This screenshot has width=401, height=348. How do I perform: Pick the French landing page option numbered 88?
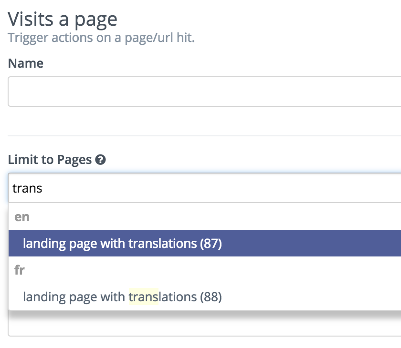[x=205, y=297]
